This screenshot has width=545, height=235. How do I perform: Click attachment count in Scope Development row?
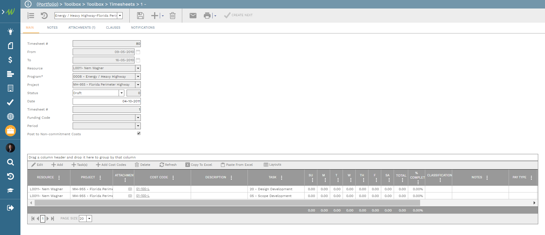click(x=130, y=196)
